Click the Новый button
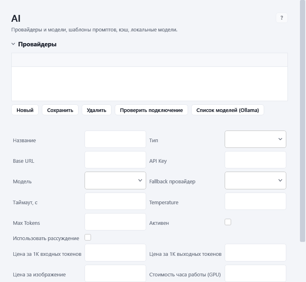This screenshot has width=306, height=282. coord(25,110)
